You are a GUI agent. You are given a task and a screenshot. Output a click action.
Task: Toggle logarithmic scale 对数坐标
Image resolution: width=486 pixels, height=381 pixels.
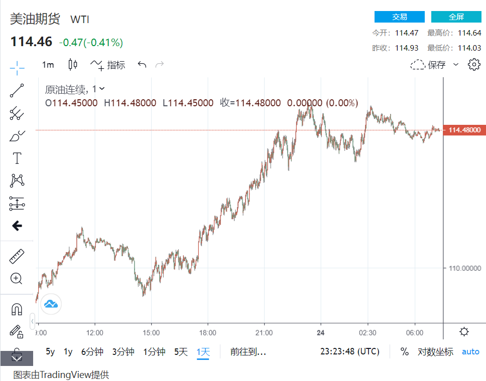435,352
